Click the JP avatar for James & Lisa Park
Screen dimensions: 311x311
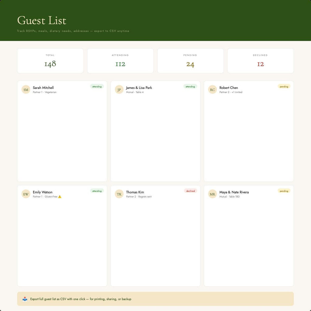click(119, 90)
